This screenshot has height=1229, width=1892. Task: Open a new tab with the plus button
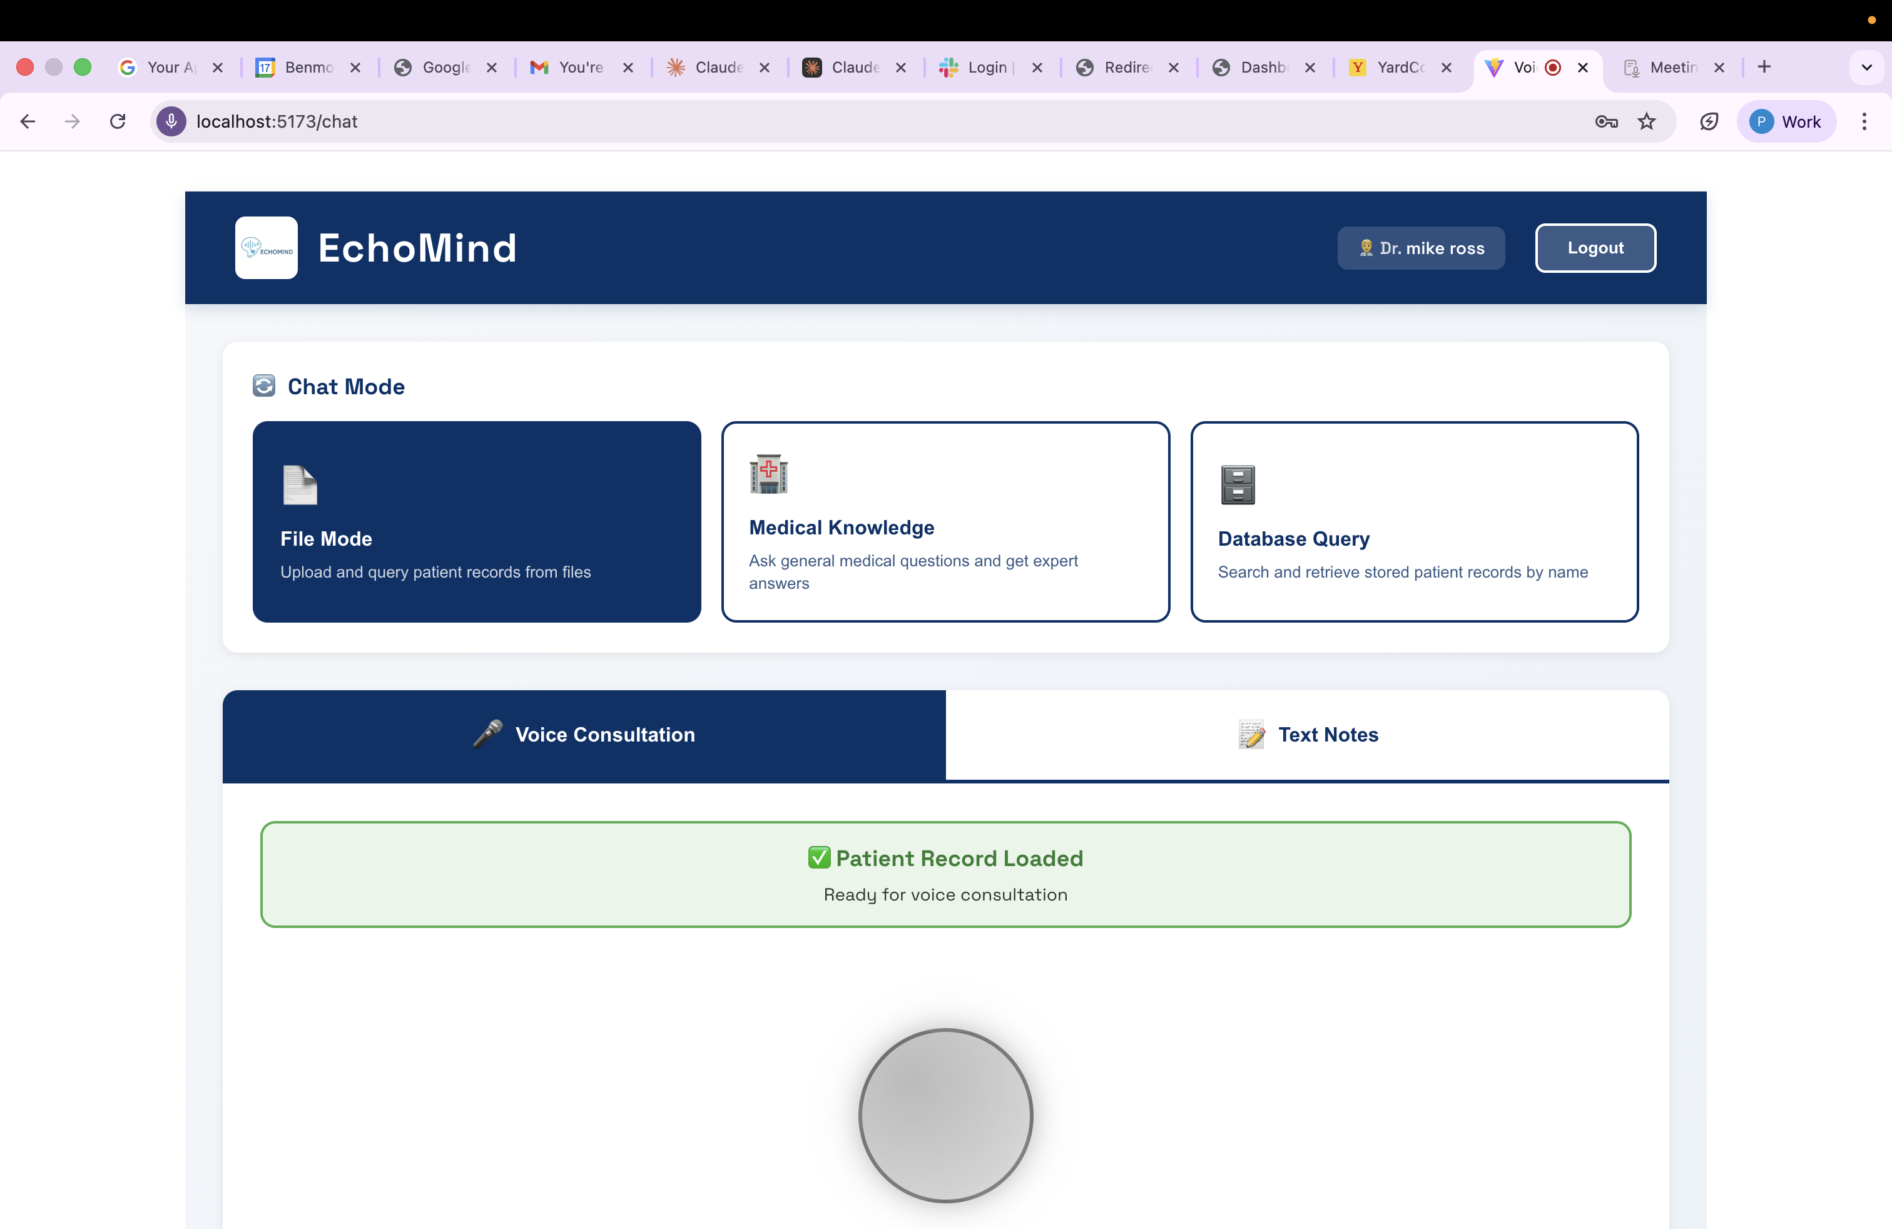(x=1764, y=67)
